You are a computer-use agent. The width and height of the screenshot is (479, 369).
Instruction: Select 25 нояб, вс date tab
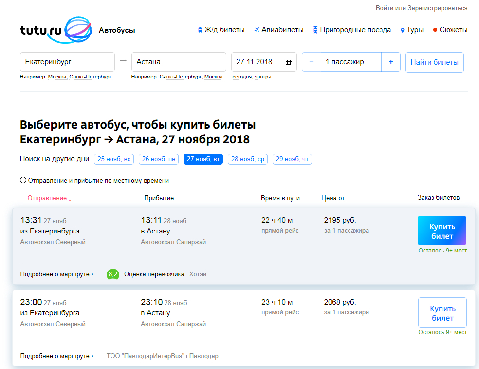(x=114, y=159)
